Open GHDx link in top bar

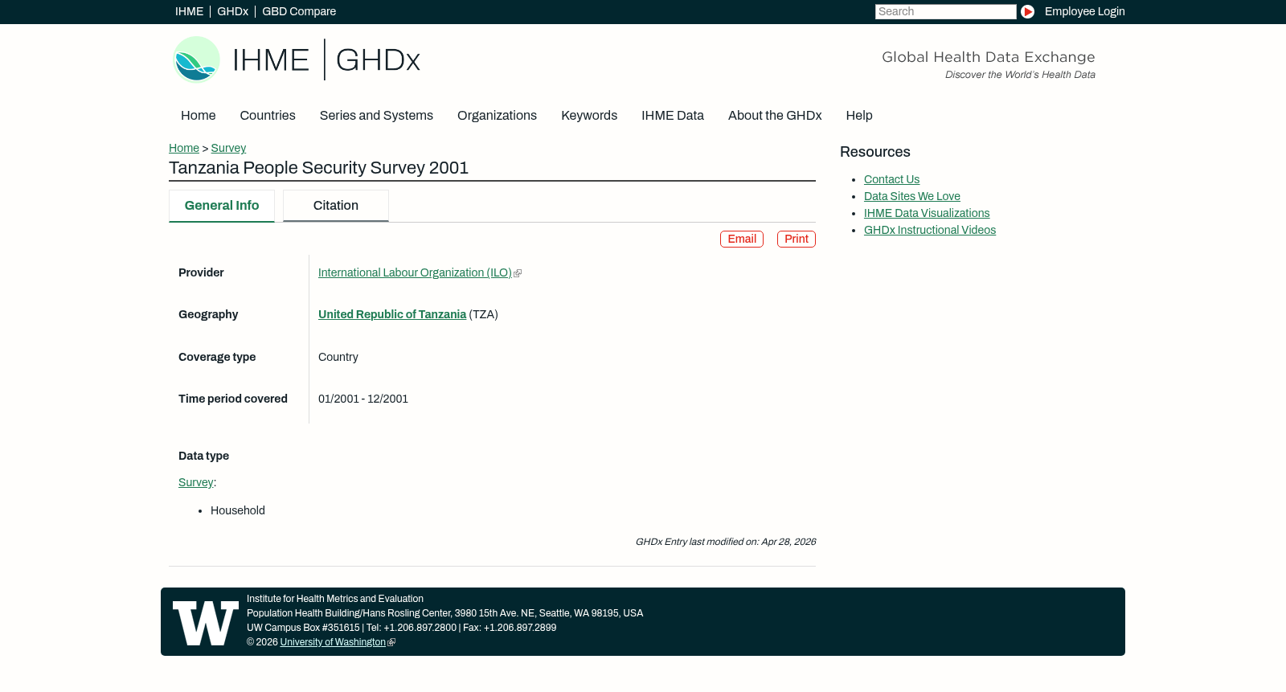coord(232,12)
